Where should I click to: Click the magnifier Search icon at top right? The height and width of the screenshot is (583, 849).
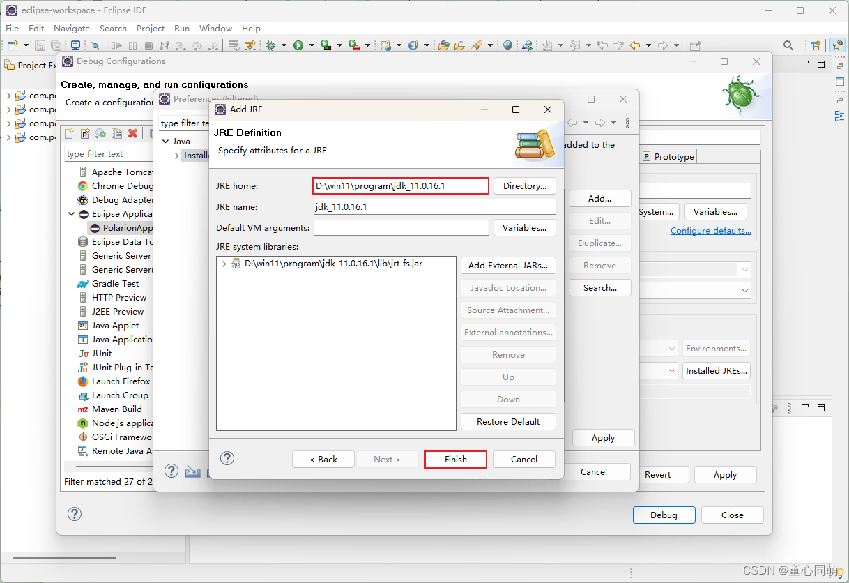pos(788,45)
